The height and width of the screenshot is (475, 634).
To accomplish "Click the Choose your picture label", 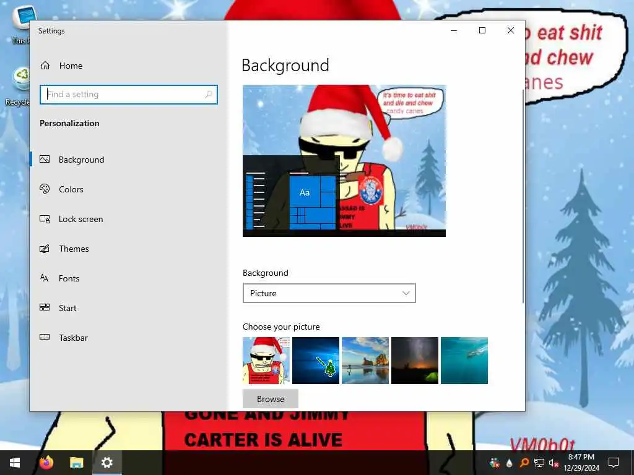I will [281, 327].
